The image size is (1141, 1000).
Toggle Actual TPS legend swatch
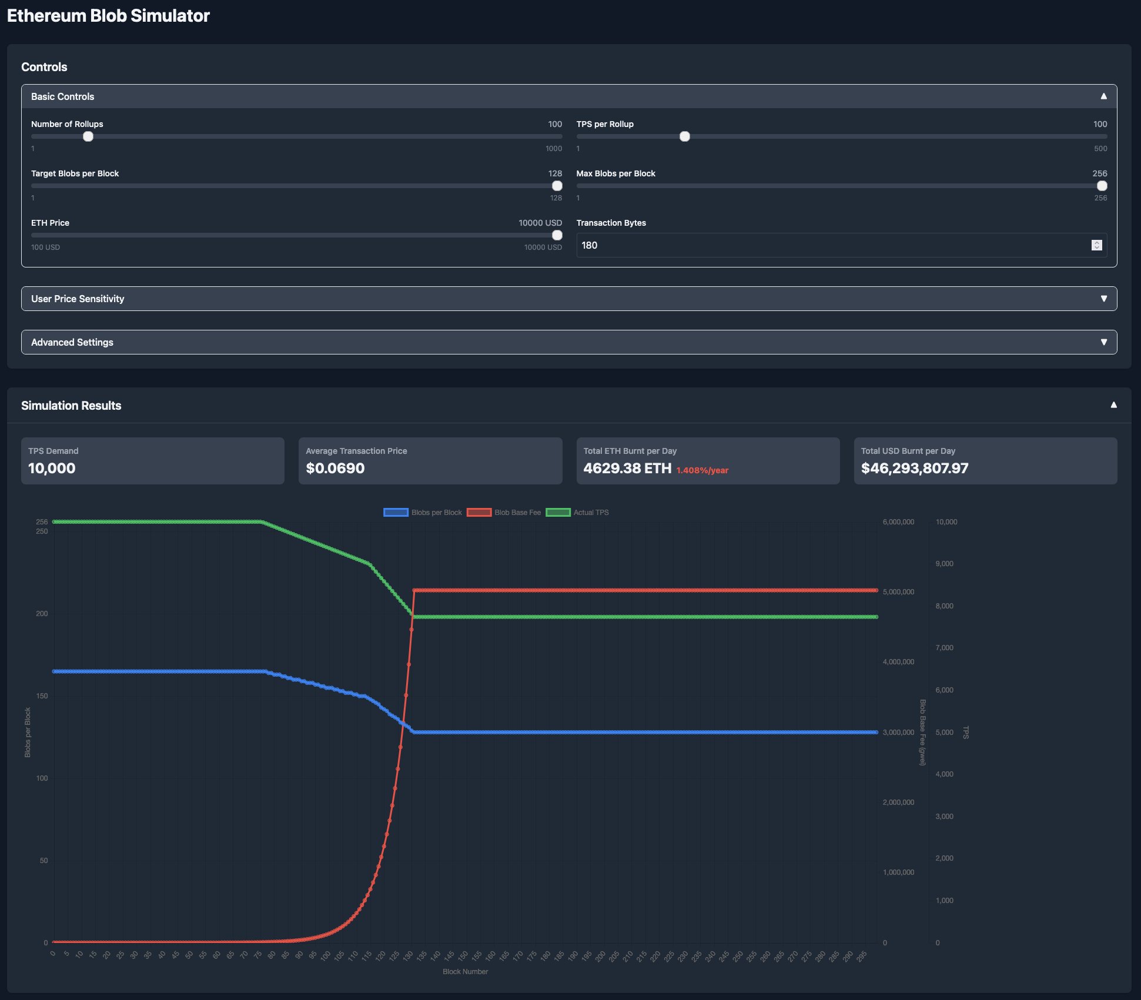[x=558, y=512]
